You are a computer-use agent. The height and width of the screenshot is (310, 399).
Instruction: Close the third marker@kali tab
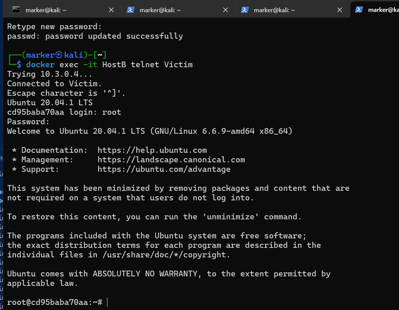[x=340, y=10]
